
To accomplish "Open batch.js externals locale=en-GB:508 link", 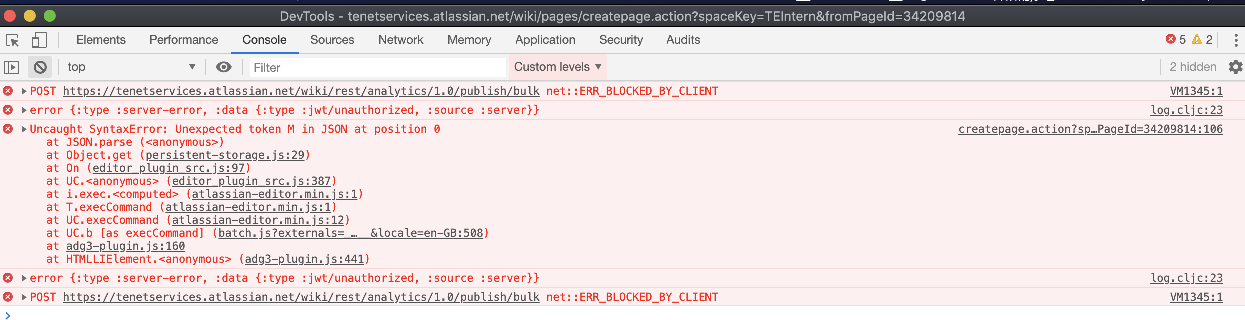I will [351, 233].
